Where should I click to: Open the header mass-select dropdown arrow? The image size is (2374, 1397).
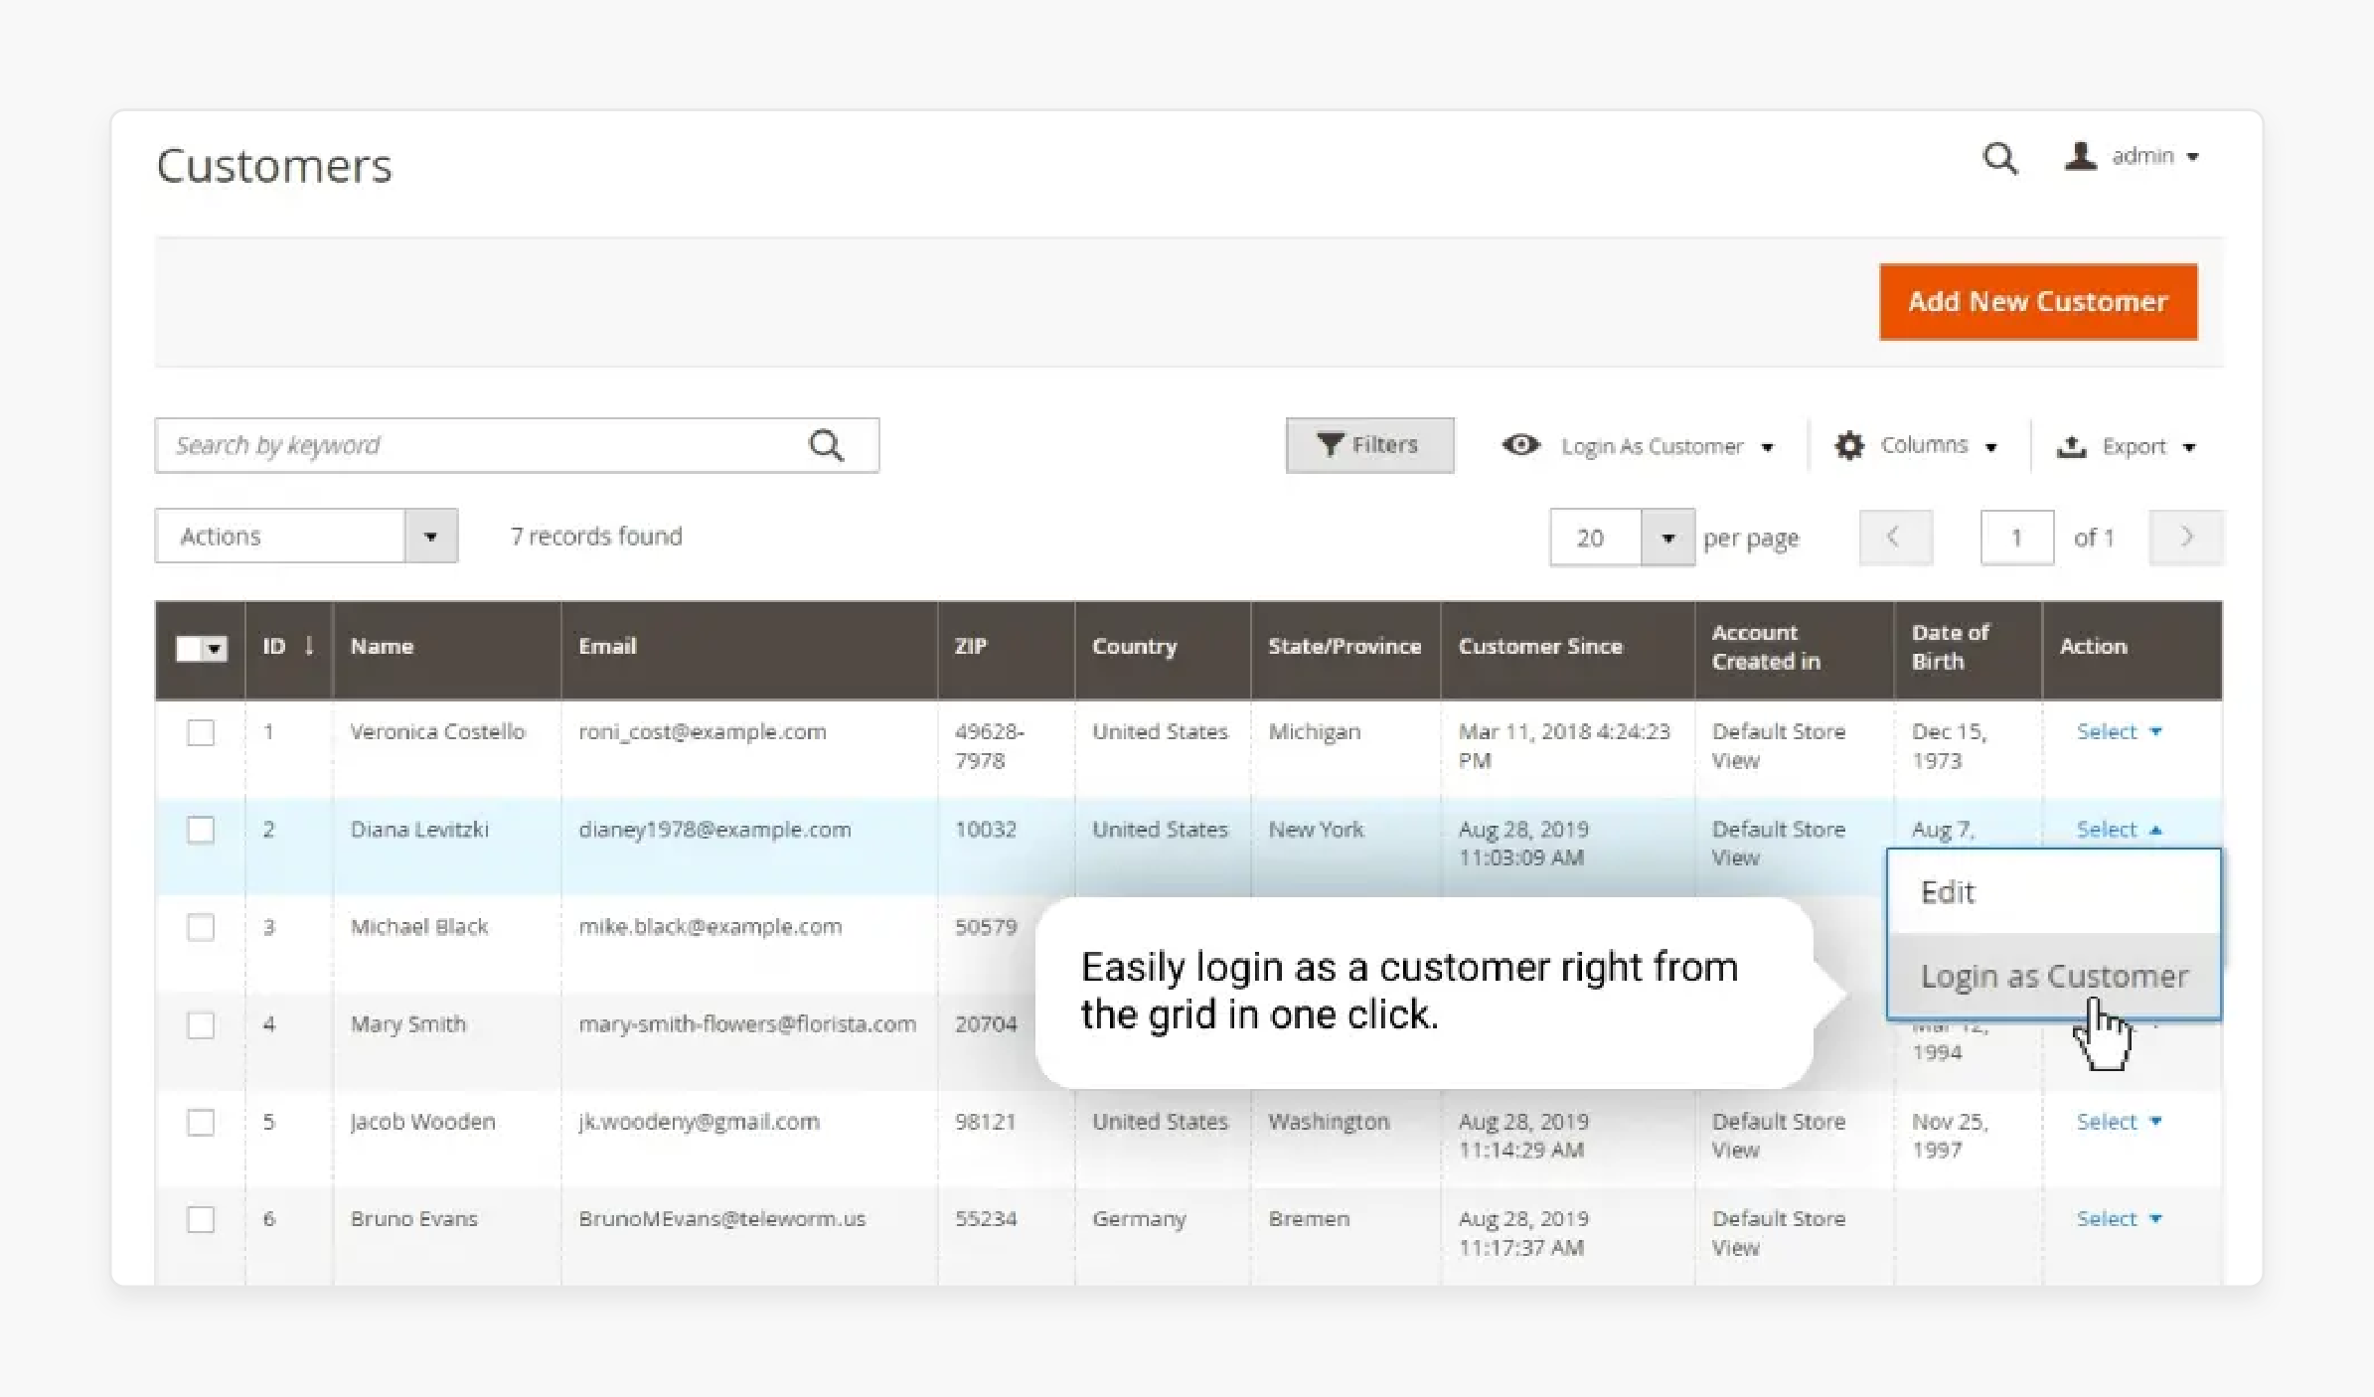point(215,649)
